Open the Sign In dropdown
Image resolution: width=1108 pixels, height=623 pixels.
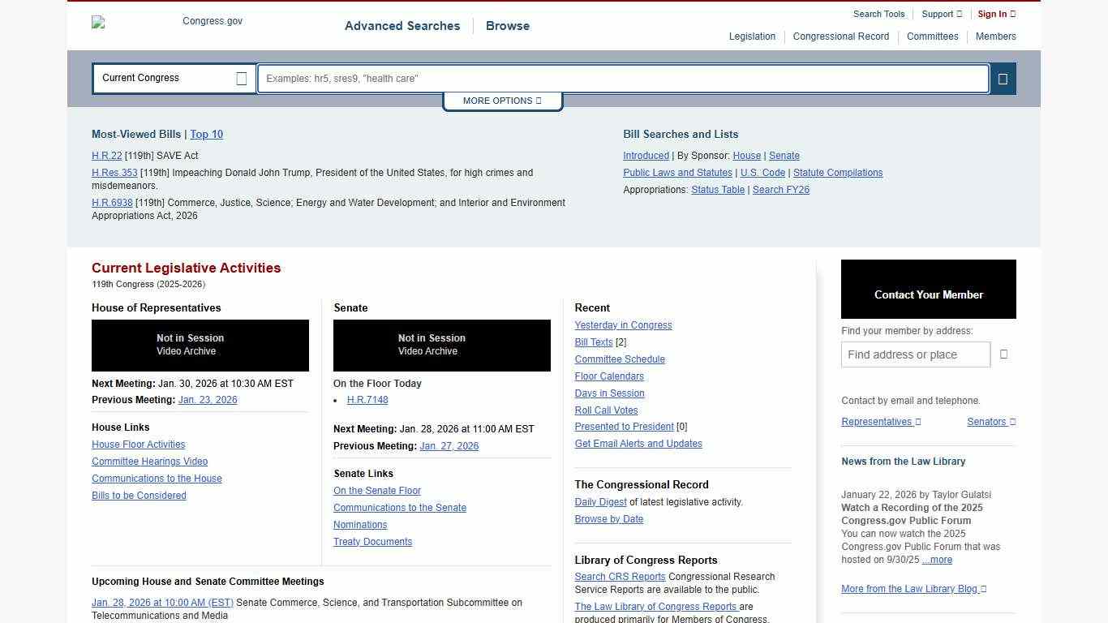point(995,14)
